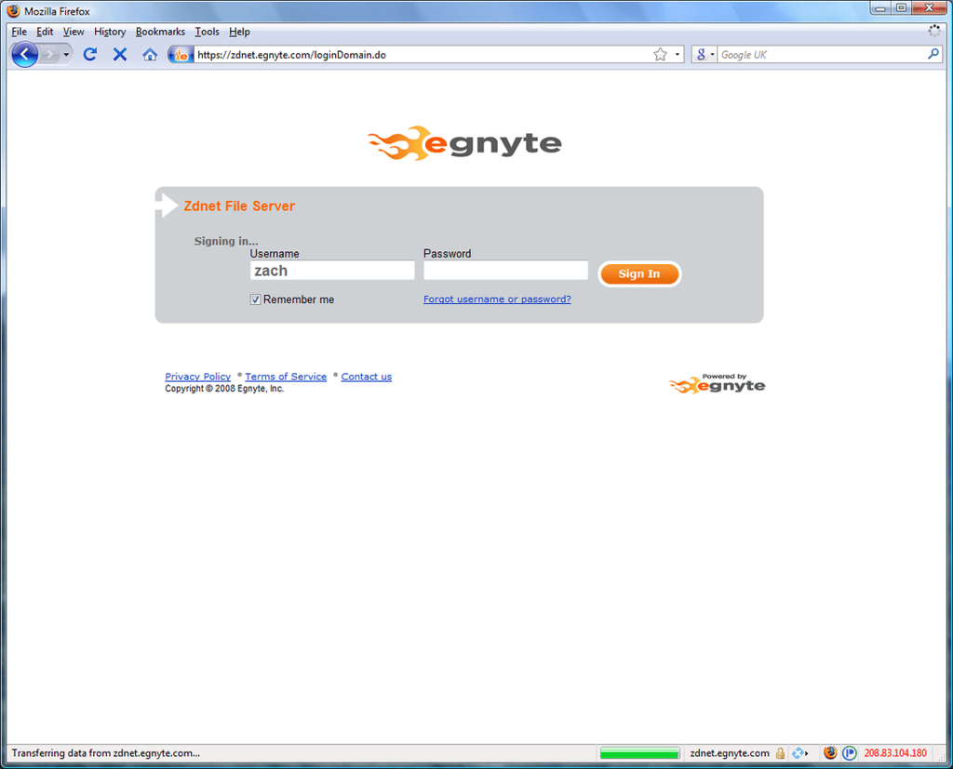Click the blue P icon in status bar
Viewport: 953px width, 769px height.
(849, 753)
